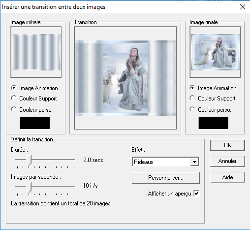Click the OK button
This screenshot has width=250, height=230.
[x=227, y=145]
